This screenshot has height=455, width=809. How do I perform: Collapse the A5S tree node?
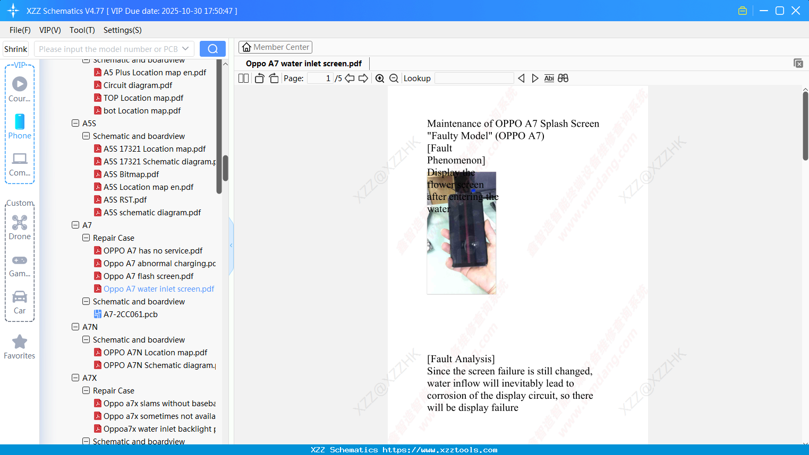[x=75, y=123]
